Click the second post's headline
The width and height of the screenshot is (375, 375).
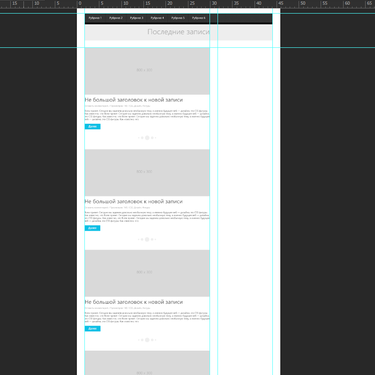click(134, 202)
